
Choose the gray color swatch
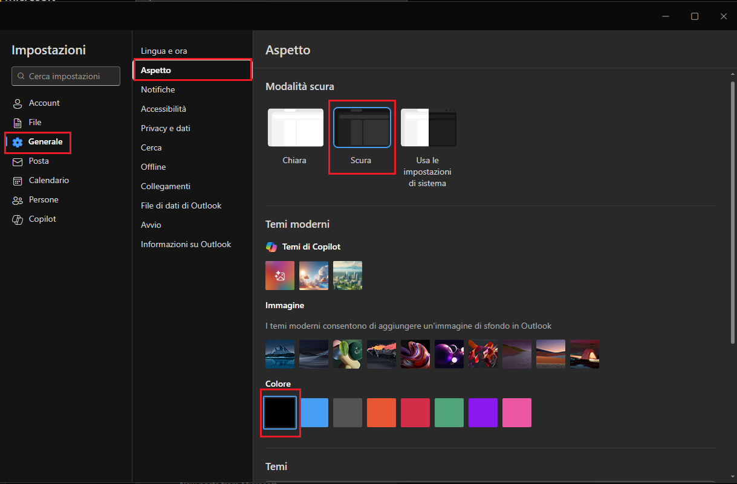point(348,413)
